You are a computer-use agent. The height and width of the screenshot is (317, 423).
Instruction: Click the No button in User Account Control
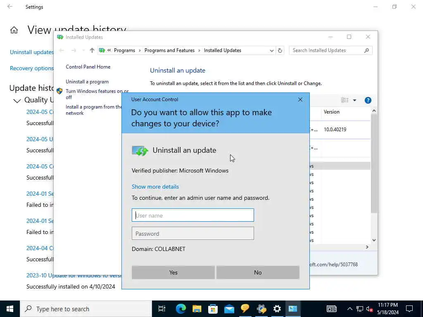pyautogui.click(x=258, y=272)
